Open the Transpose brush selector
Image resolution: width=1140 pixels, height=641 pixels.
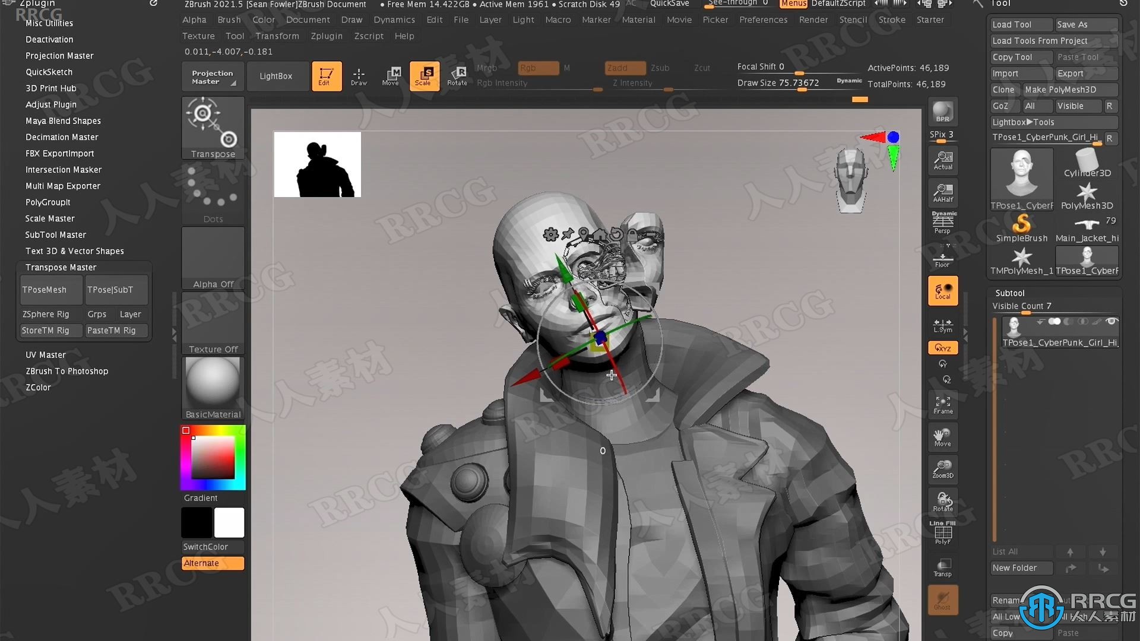pyautogui.click(x=213, y=128)
